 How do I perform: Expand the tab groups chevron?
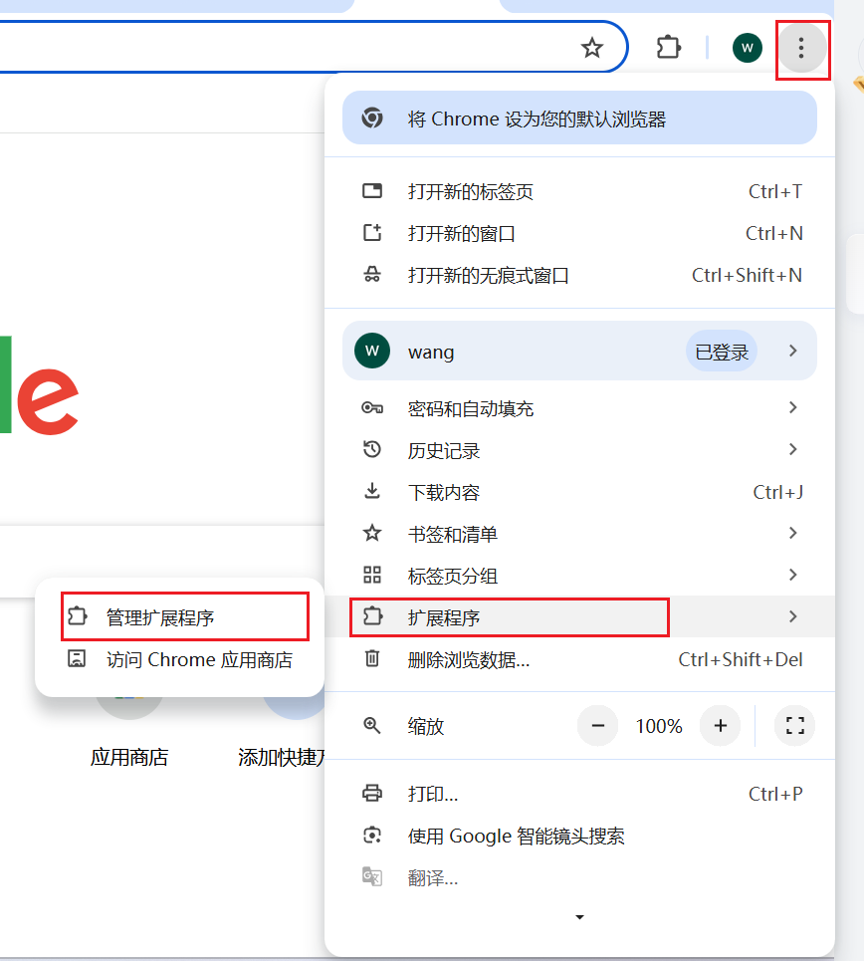click(x=793, y=575)
